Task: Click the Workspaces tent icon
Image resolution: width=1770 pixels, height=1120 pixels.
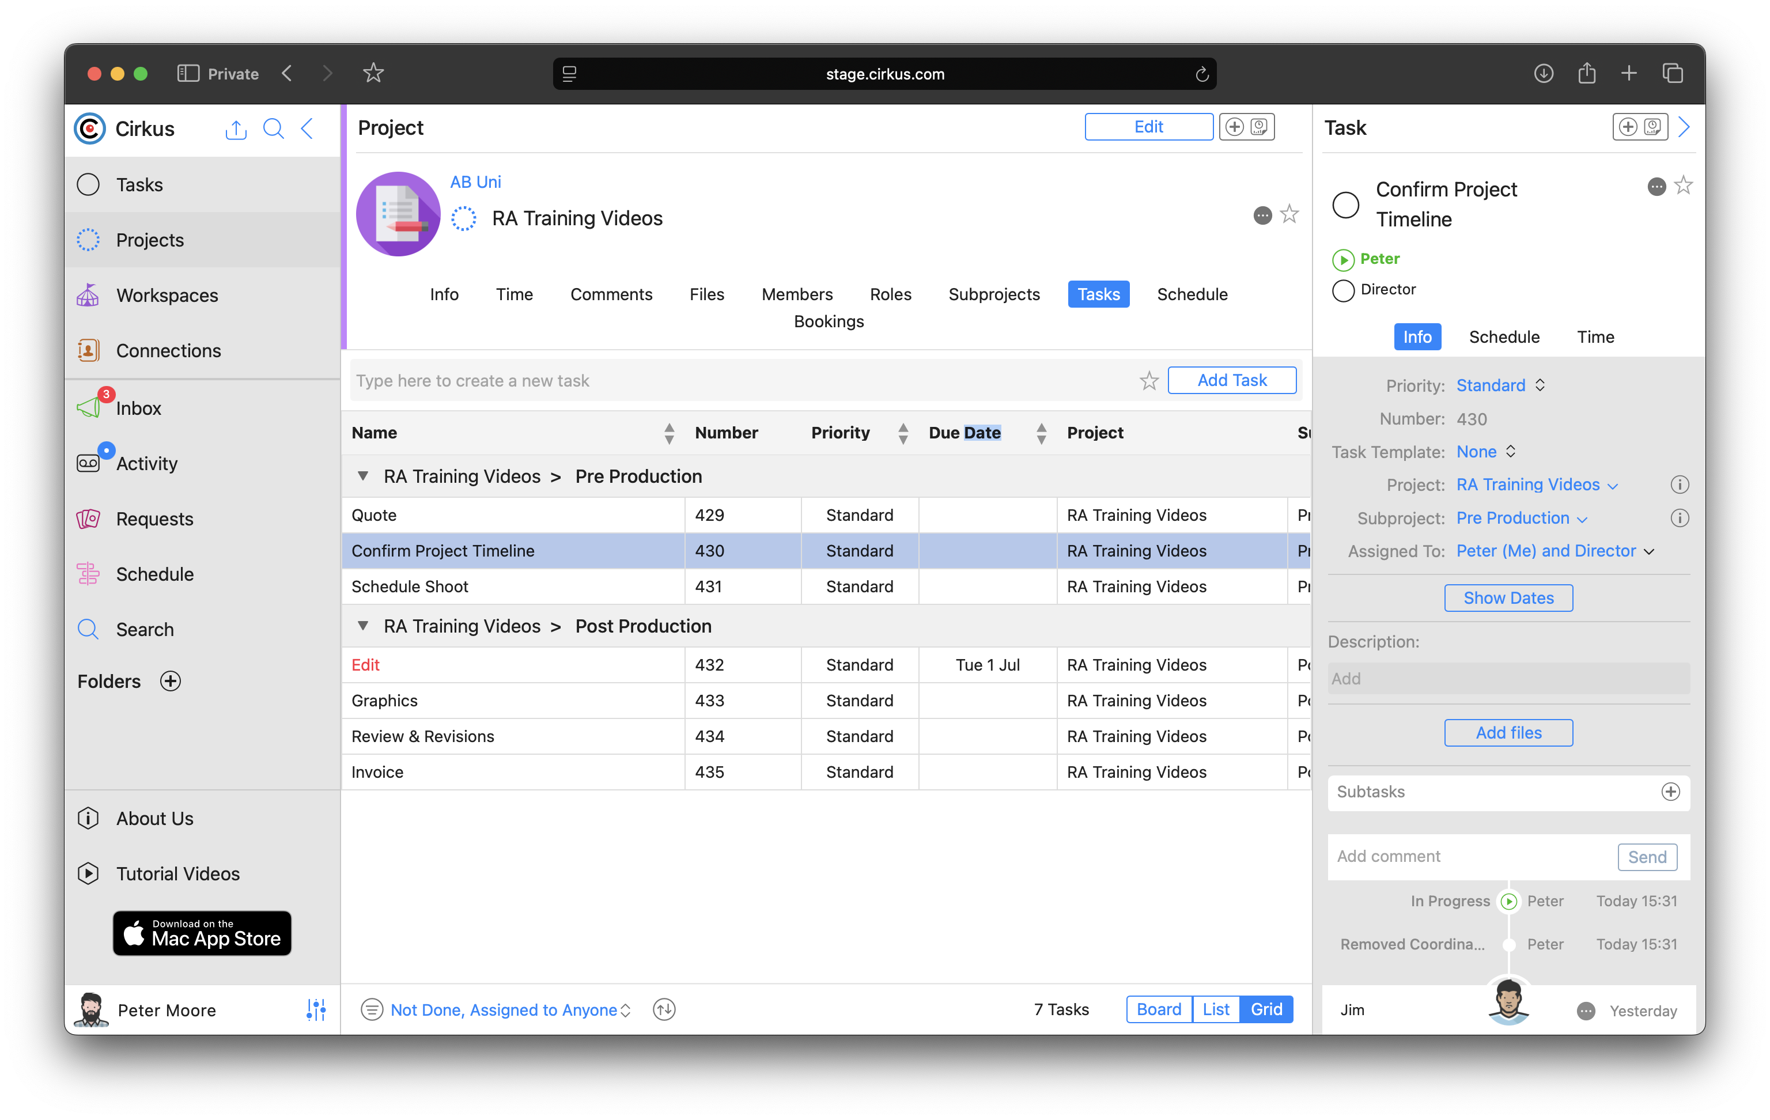Action: tap(88, 295)
